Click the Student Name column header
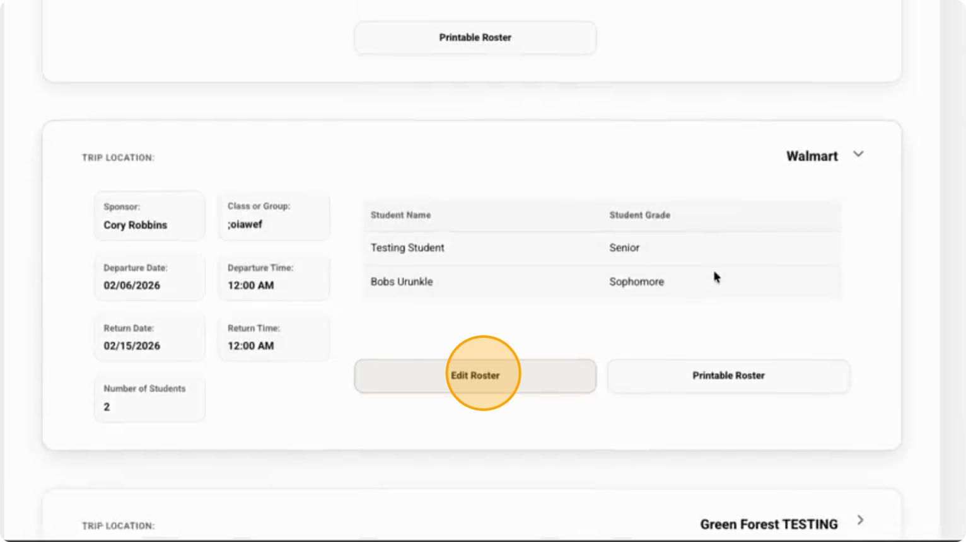The height and width of the screenshot is (542, 966). coord(400,215)
